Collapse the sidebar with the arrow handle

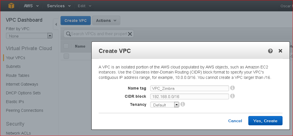point(56,24)
